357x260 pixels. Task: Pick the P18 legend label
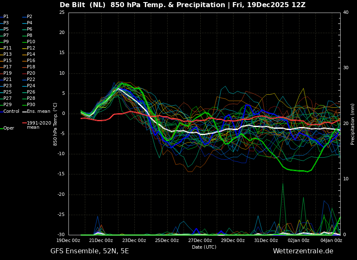[x=31, y=67]
